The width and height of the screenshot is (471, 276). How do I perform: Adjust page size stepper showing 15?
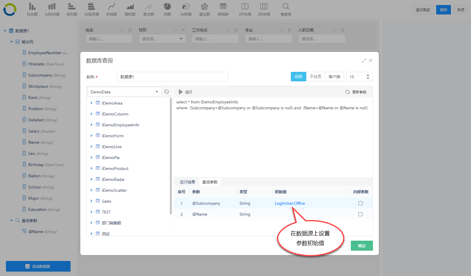click(x=368, y=77)
